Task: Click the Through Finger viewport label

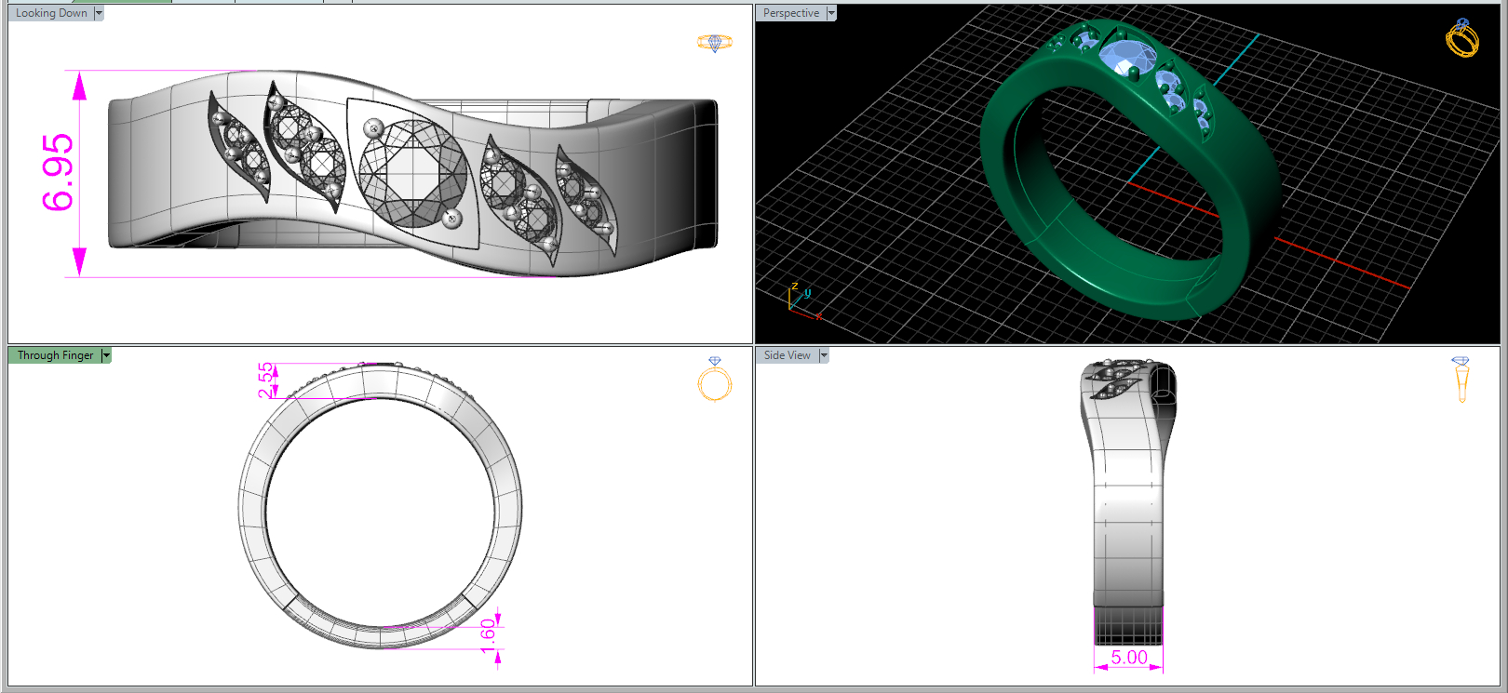Action: coord(55,355)
